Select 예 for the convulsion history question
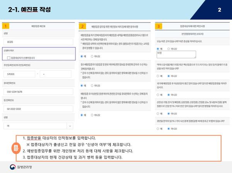 pos(158,128)
